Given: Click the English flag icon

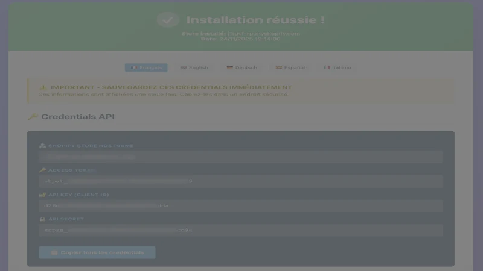Looking at the screenshot, I should (184, 67).
